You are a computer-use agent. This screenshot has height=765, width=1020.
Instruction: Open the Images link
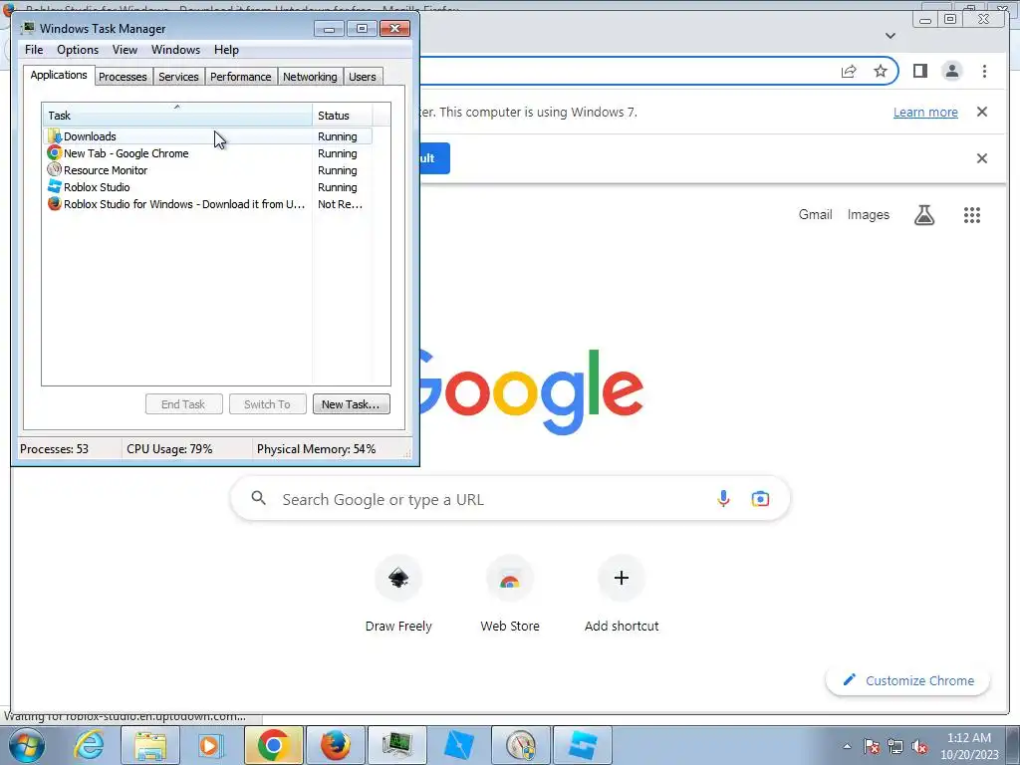click(x=868, y=215)
